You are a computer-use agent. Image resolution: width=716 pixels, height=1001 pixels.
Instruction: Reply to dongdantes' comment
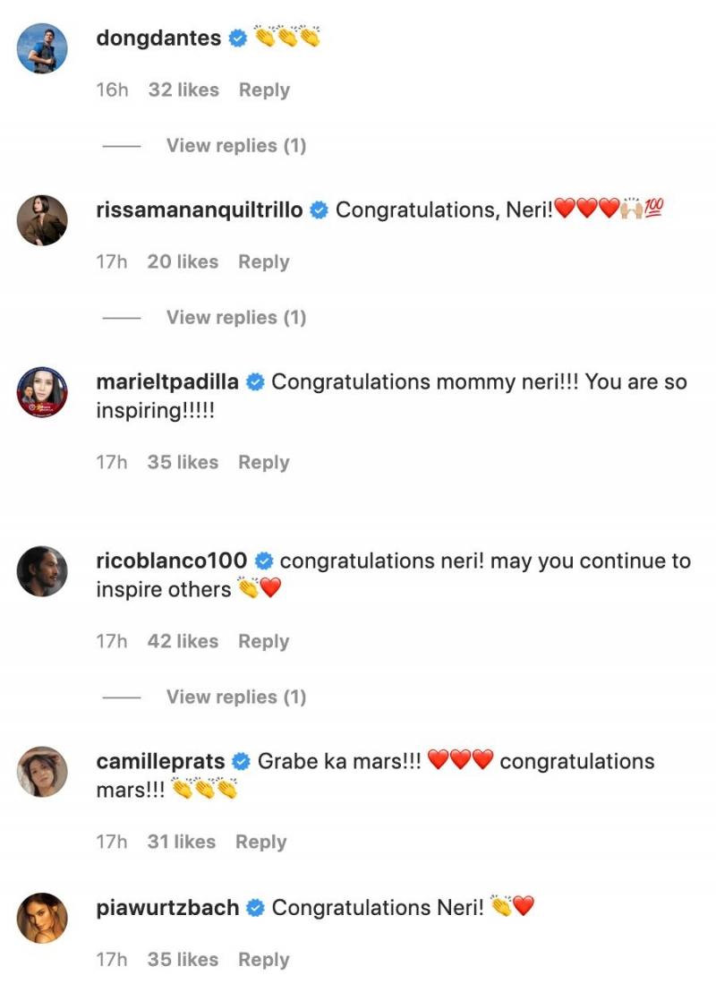point(264,90)
